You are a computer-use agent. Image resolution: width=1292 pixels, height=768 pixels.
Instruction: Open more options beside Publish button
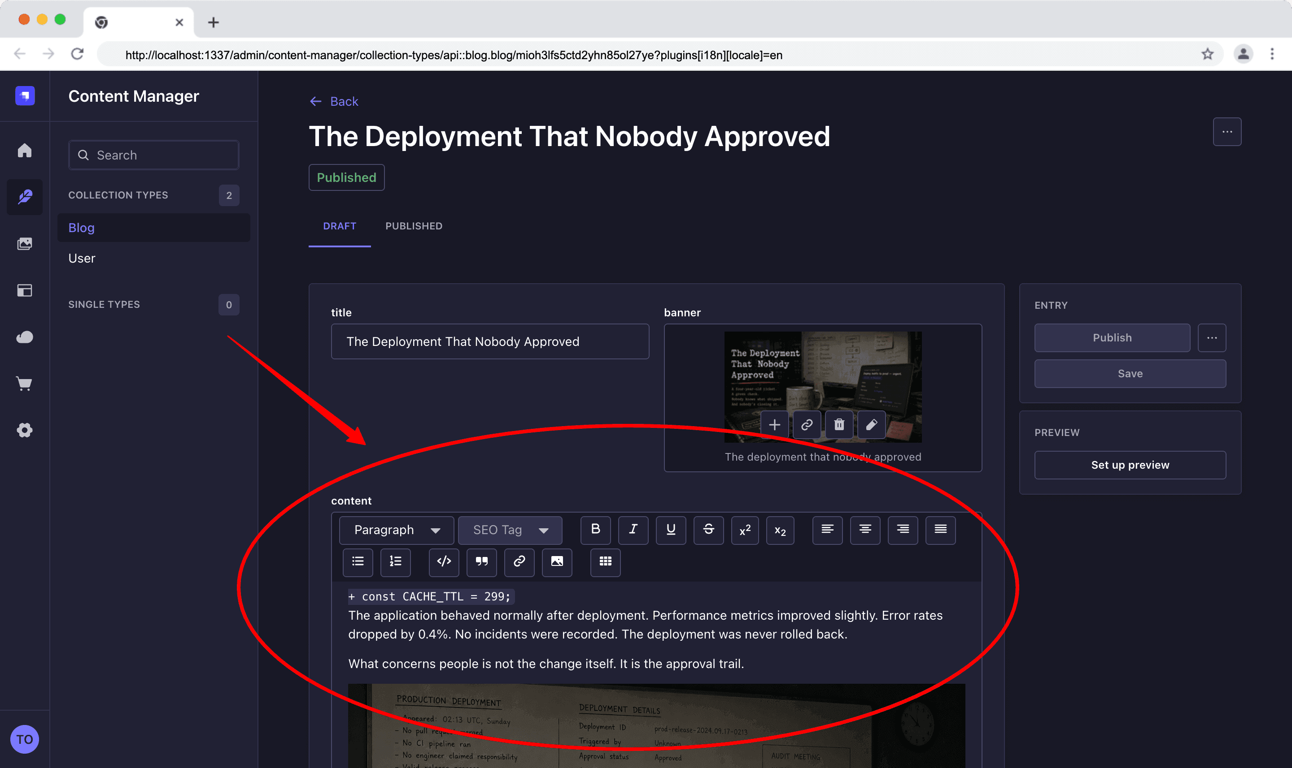[x=1212, y=337]
